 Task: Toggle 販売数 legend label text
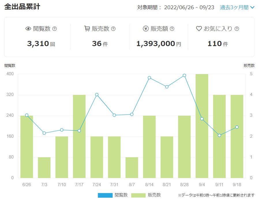[x=154, y=195]
